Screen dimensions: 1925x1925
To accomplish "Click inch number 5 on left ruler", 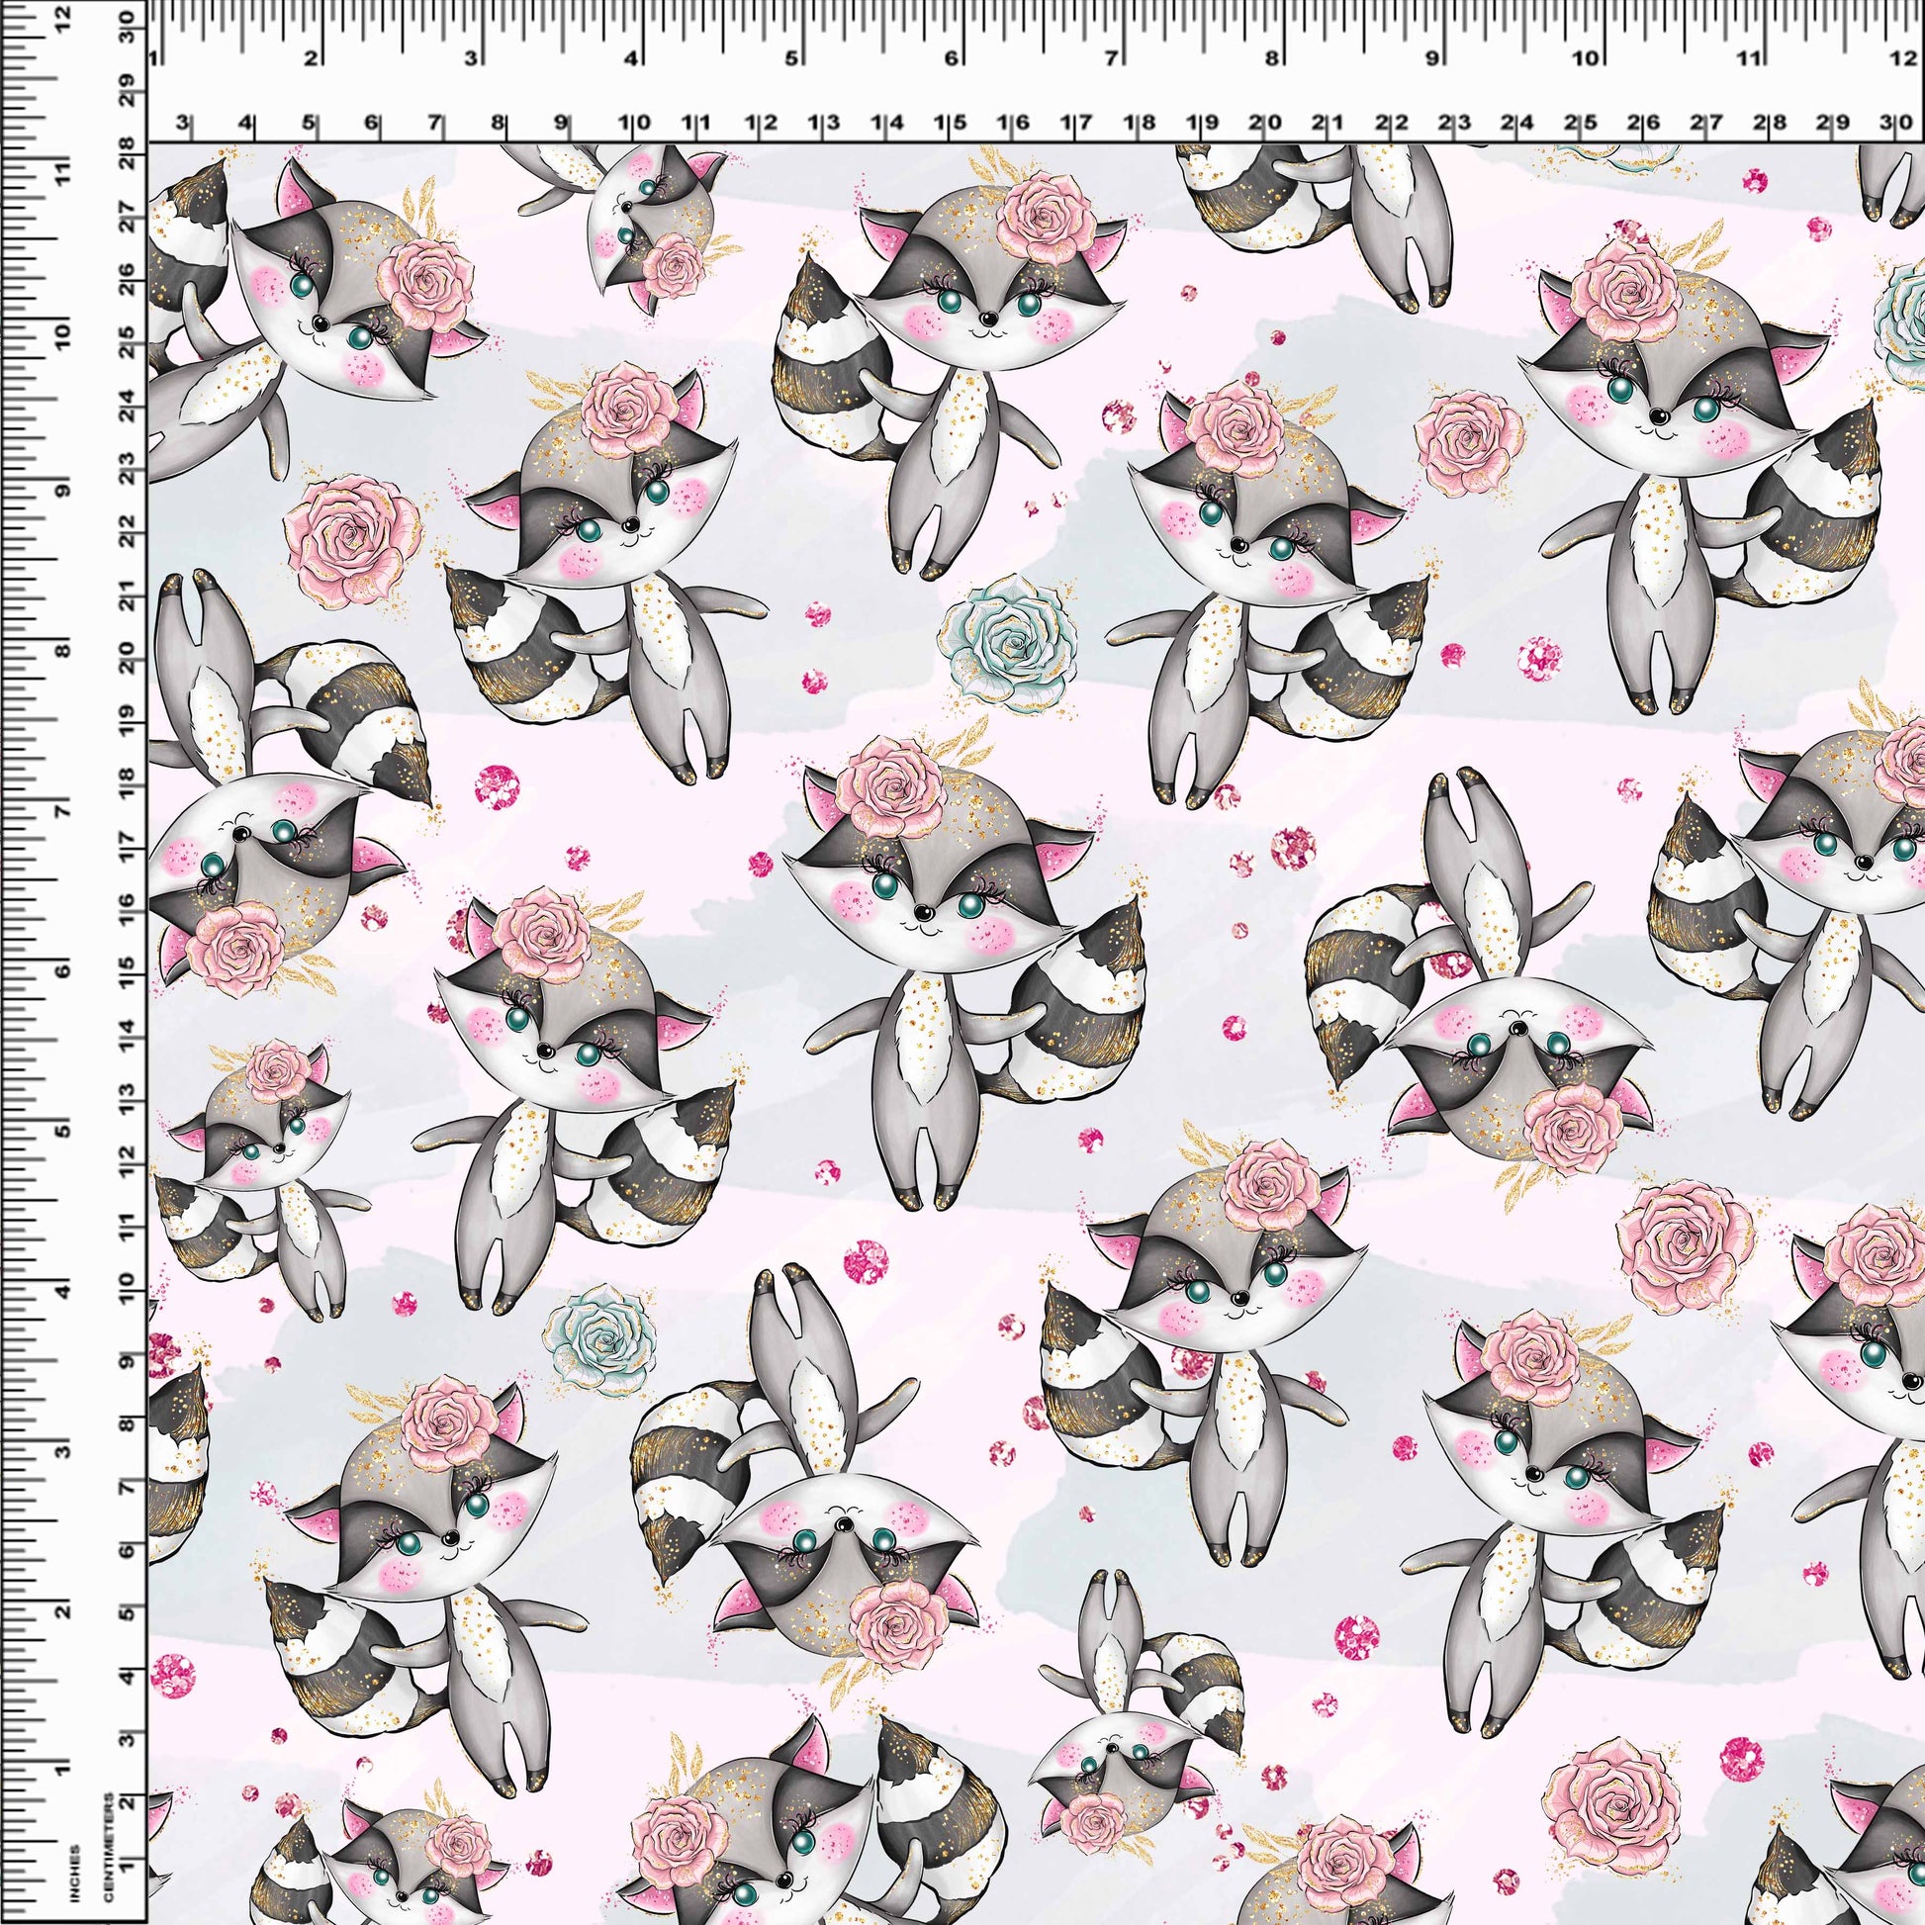I will (62, 1133).
